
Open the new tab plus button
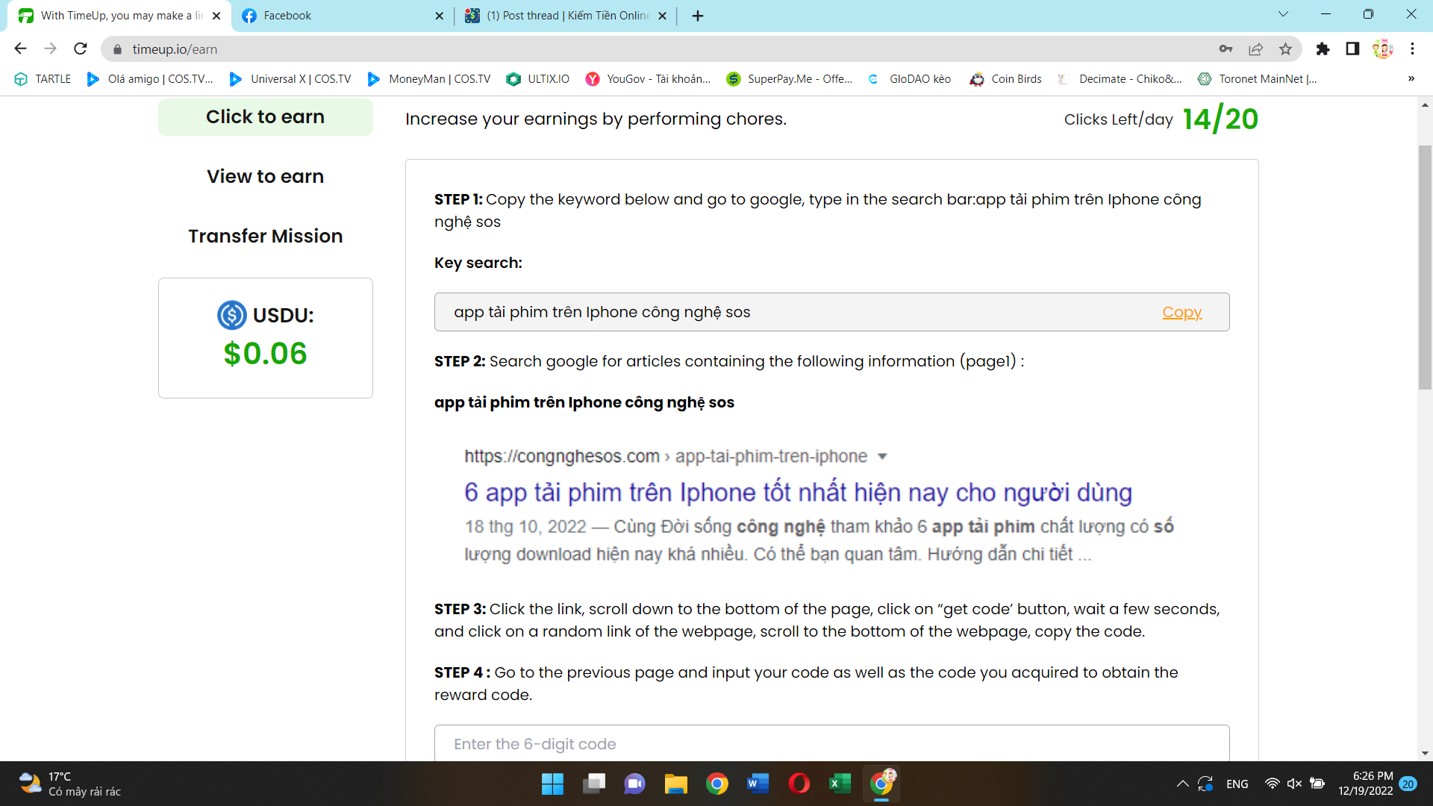[698, 16]
